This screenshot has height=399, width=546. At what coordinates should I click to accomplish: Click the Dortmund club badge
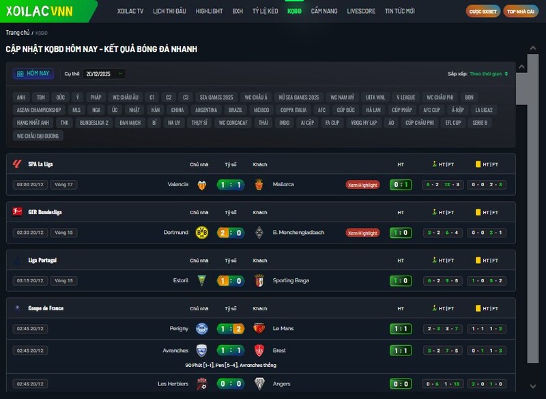pyautogui.click(x=201, y=233)
